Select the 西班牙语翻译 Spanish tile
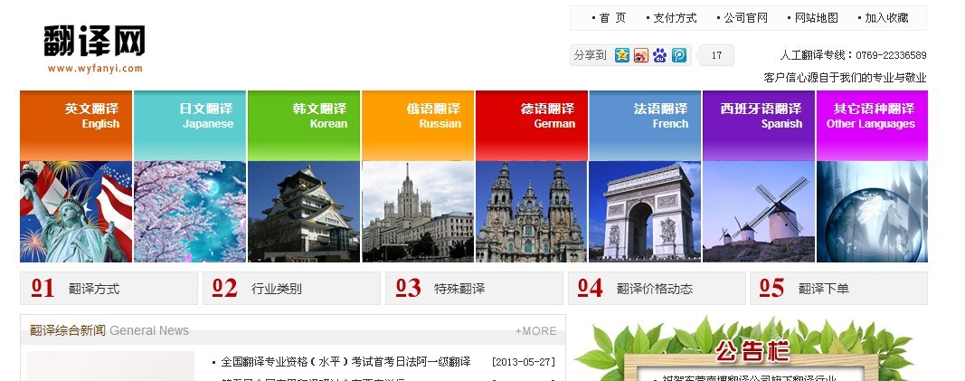The image size is (965, 381). coord(759,126)
